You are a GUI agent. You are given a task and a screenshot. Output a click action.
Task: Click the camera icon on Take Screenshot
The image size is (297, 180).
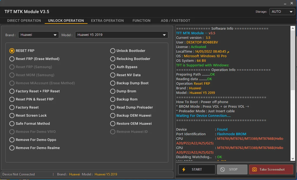coord(254,169)
